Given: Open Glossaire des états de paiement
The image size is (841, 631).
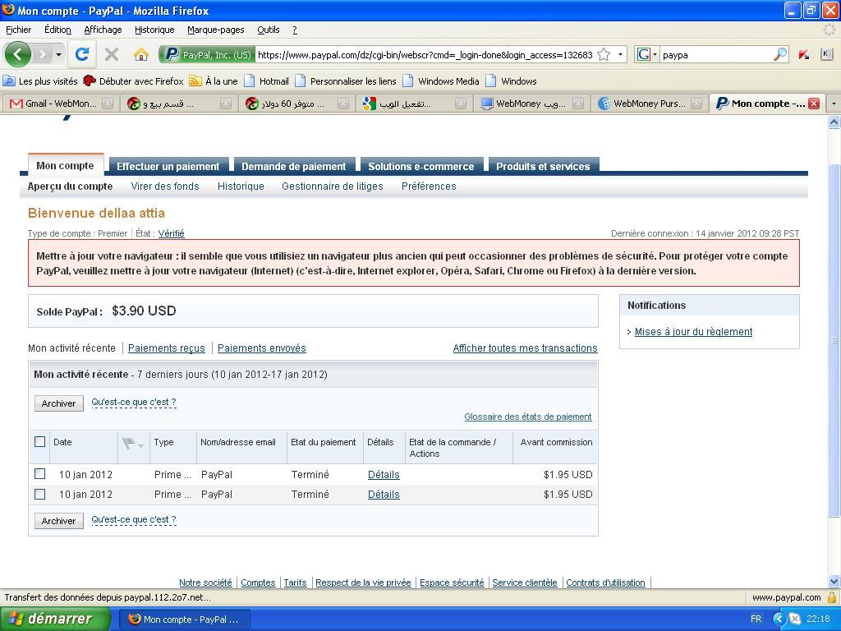Looking at the screenshot, I should click(x=528, y=417).
